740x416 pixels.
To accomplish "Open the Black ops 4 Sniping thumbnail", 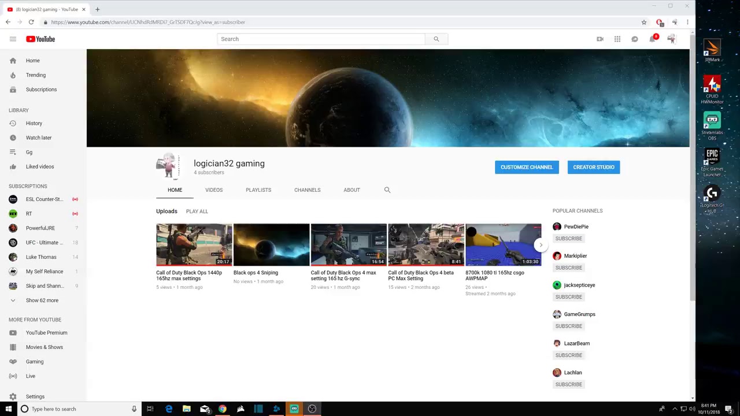I will point(271,245).
